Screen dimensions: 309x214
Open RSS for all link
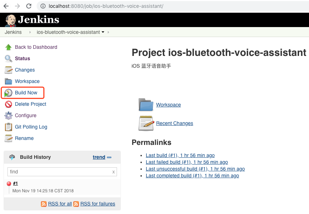pos(60,204)
